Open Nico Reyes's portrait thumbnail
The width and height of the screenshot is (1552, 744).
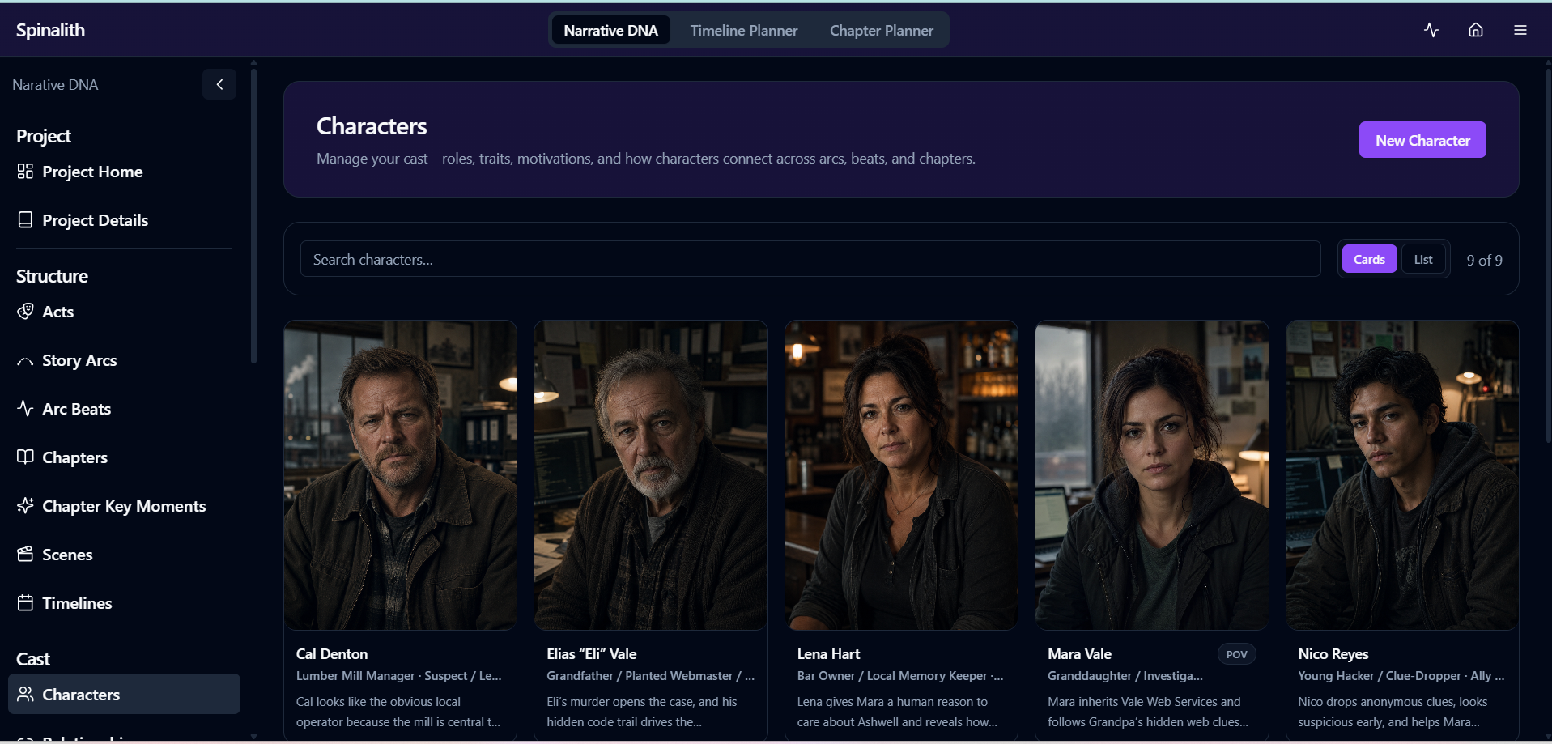1402,475
